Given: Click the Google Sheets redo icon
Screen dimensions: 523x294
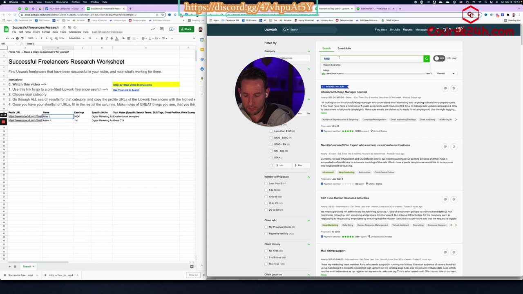Looking at the screenshot, I should click(x=12, y=38).
